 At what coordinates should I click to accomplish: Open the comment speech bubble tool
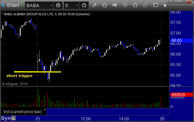[156, 5]
